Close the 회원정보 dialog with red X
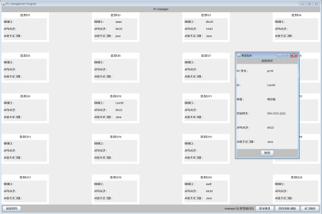The image size is (322, 214). (x=294, y=55)
